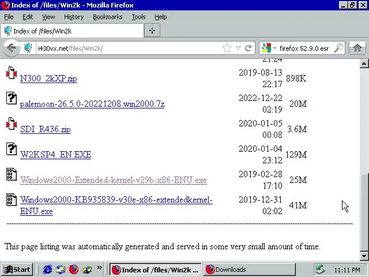Run the search with the magnifier icon

(338, 48)
